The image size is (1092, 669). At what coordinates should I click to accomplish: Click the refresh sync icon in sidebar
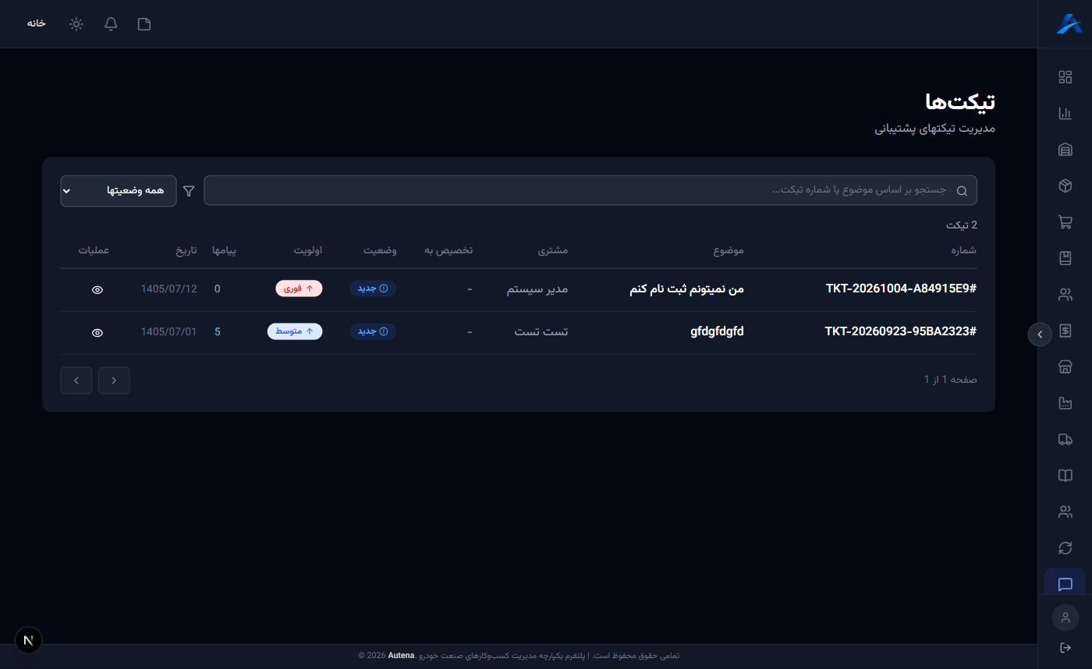(1065, 547)
